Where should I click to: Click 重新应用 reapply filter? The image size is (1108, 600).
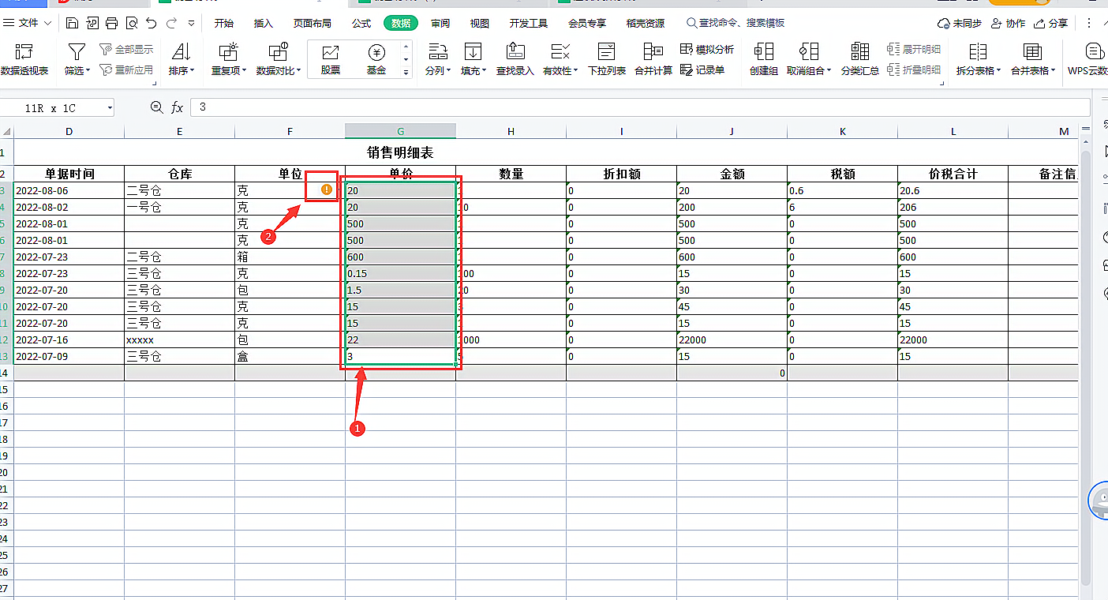126,70
